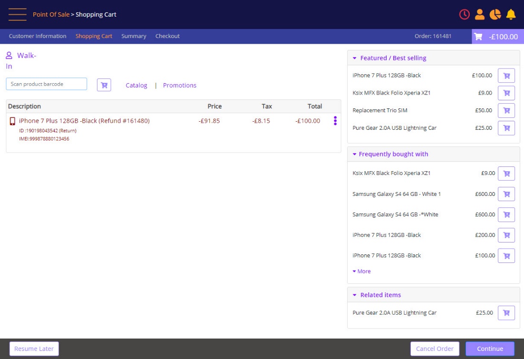The height and width of the screenshot is (359, 524).
Task: Collapse the Related items section
Action: tap(355, 295)
